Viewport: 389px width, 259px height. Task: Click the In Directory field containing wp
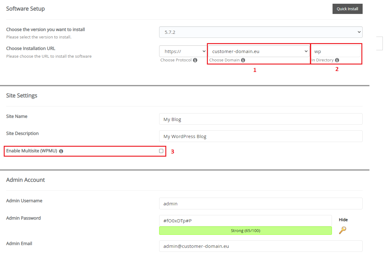click(336, 51)
